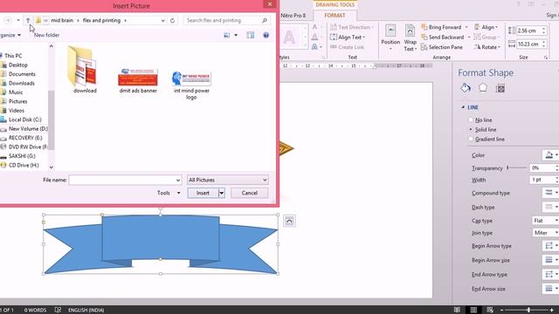
Task: Click ENGLISH (INDIA) language in status bar
Action: [86, 311]
